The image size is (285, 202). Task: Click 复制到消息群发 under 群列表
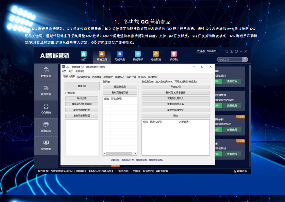coord(120,93)
